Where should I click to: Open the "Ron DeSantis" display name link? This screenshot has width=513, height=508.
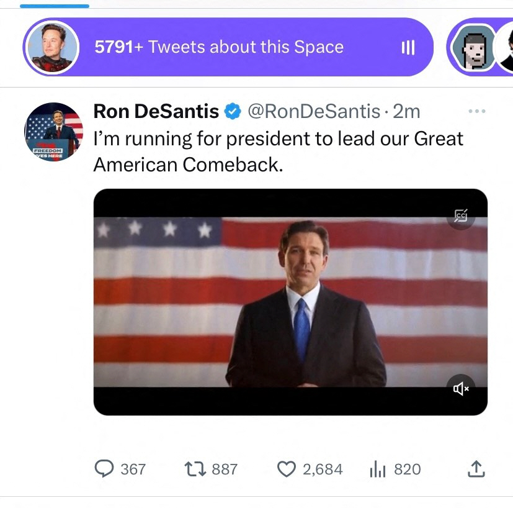click(x=156, y=112)
